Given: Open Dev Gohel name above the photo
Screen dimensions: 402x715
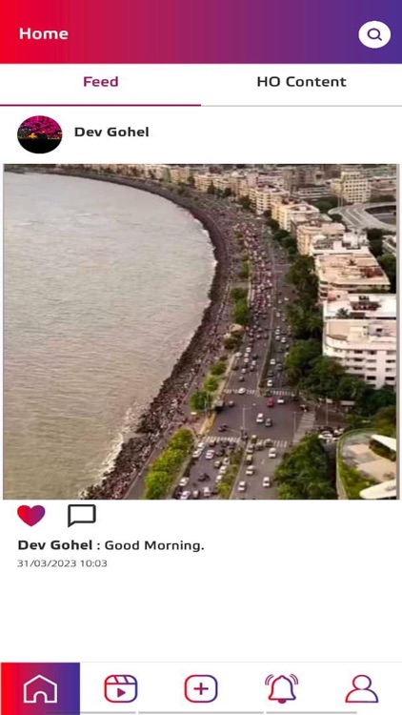Looking at the screenshot, I should 111,133.
